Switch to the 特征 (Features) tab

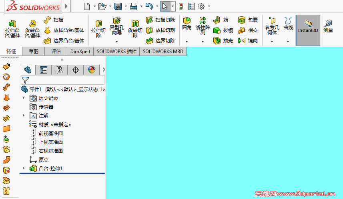11,52
